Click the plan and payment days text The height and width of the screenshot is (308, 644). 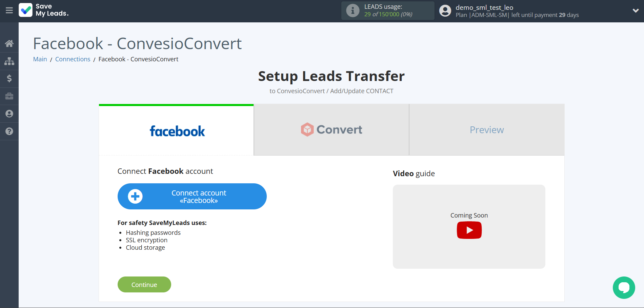517,15
